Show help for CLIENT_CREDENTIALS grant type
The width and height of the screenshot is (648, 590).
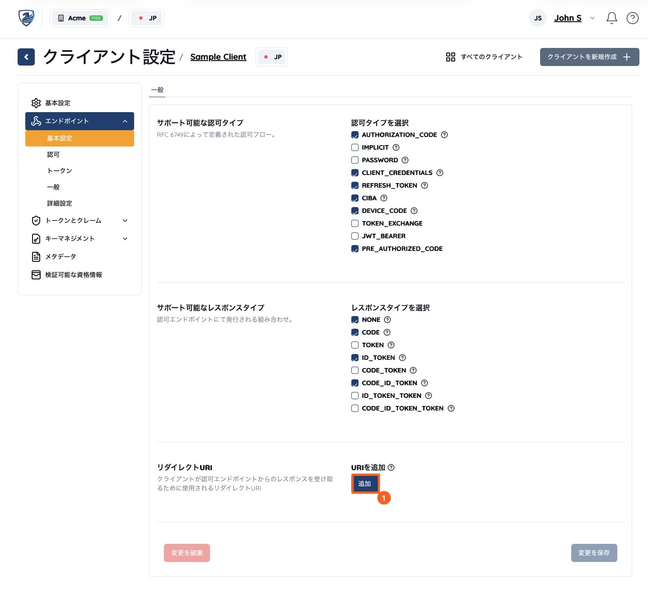[x=440, y=173]
